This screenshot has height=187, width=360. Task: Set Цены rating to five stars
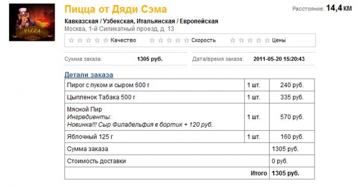(267, 41)
